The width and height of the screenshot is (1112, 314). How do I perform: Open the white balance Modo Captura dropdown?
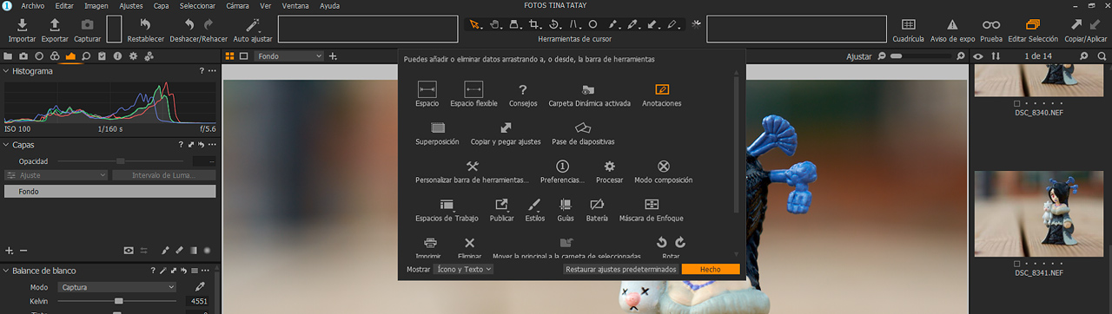coord(117,287)
